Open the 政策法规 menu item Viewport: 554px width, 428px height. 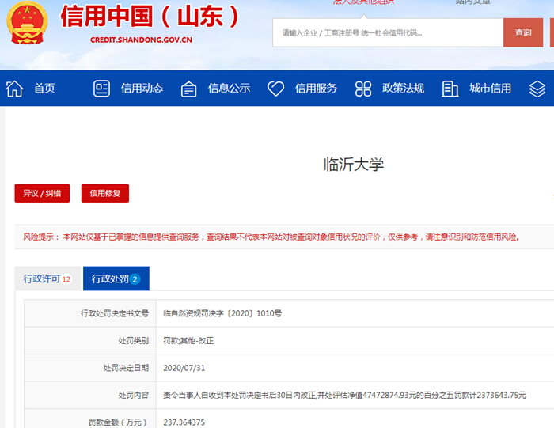click(x=403, y=89)
